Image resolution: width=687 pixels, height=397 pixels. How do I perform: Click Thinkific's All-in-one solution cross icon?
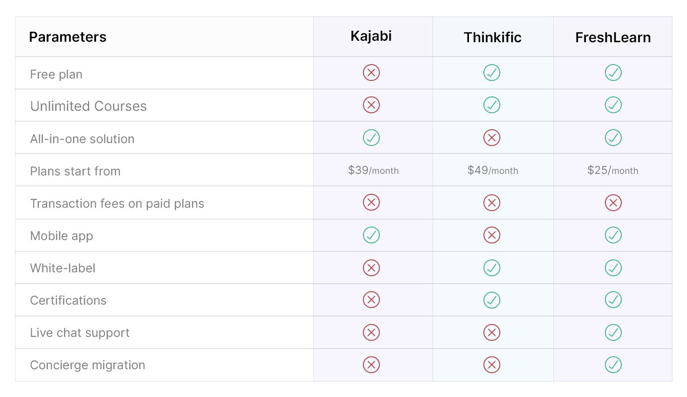click(491, 138)
